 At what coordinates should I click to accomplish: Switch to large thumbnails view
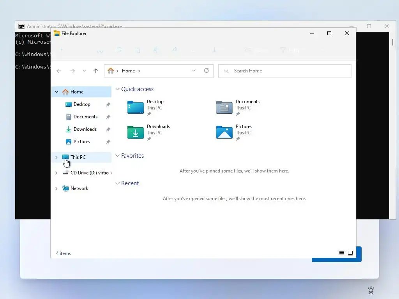[x=350, y=253]
